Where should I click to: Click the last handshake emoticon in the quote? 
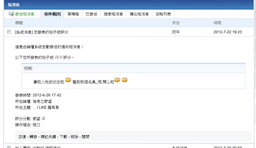tap(125, 80)
